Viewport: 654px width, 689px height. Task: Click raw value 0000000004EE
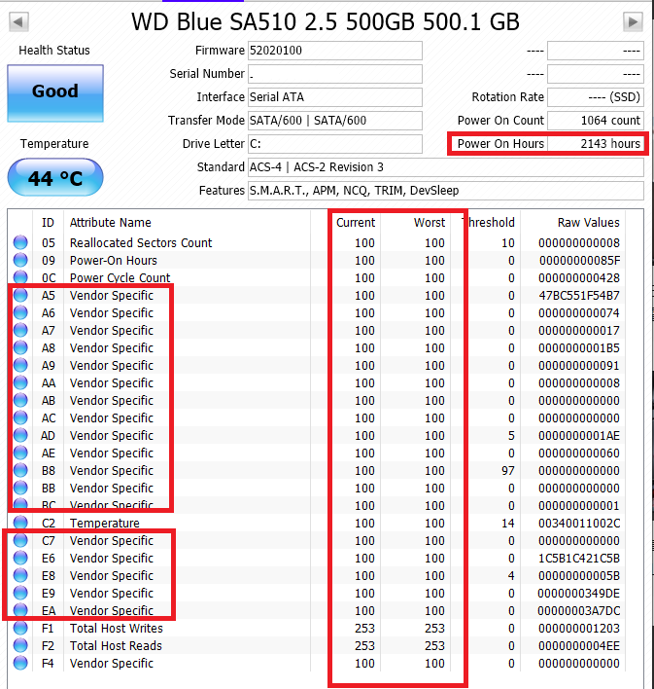click(579, 646)
